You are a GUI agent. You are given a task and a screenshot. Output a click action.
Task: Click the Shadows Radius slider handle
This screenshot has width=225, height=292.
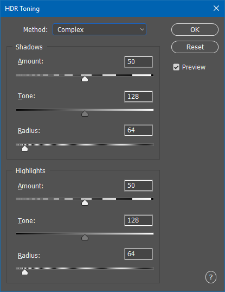(x=24, y=148)
